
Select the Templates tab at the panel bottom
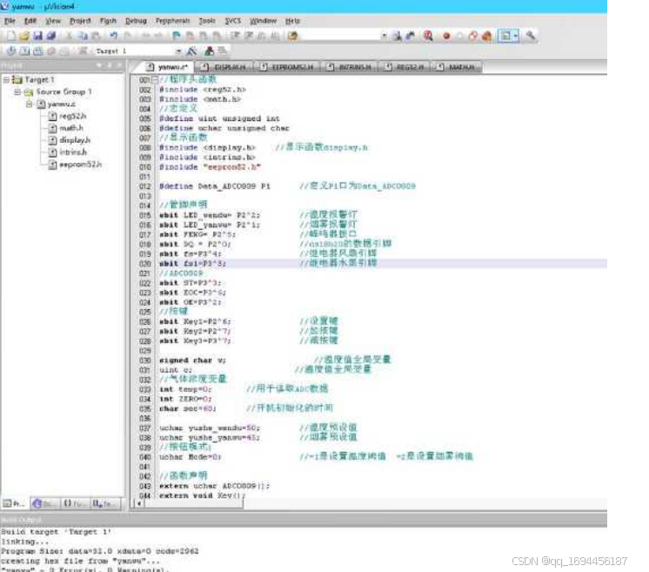[x=104, y=503]
